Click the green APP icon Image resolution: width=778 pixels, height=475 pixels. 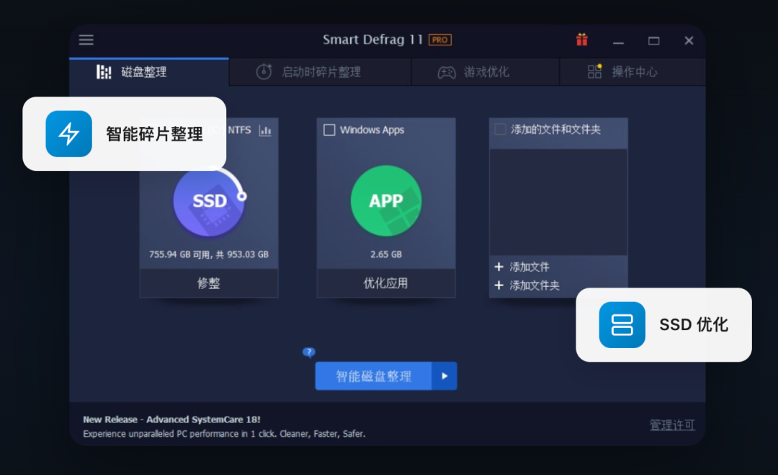386,200
